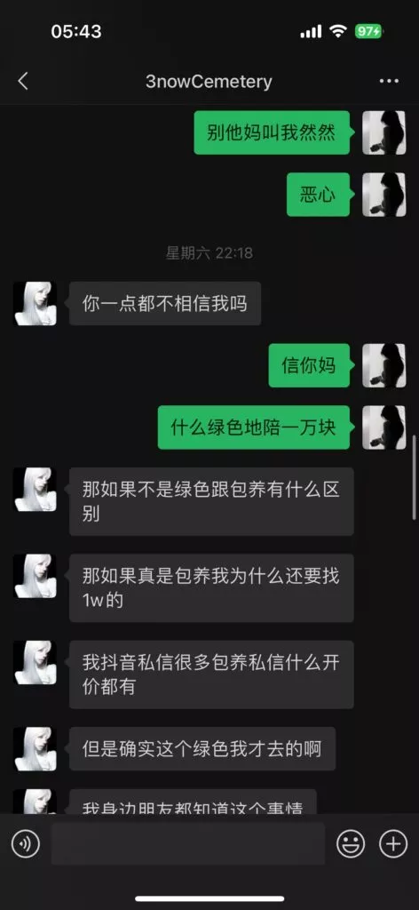Tap the cellular signal bars icon

[x=311, y=32]
